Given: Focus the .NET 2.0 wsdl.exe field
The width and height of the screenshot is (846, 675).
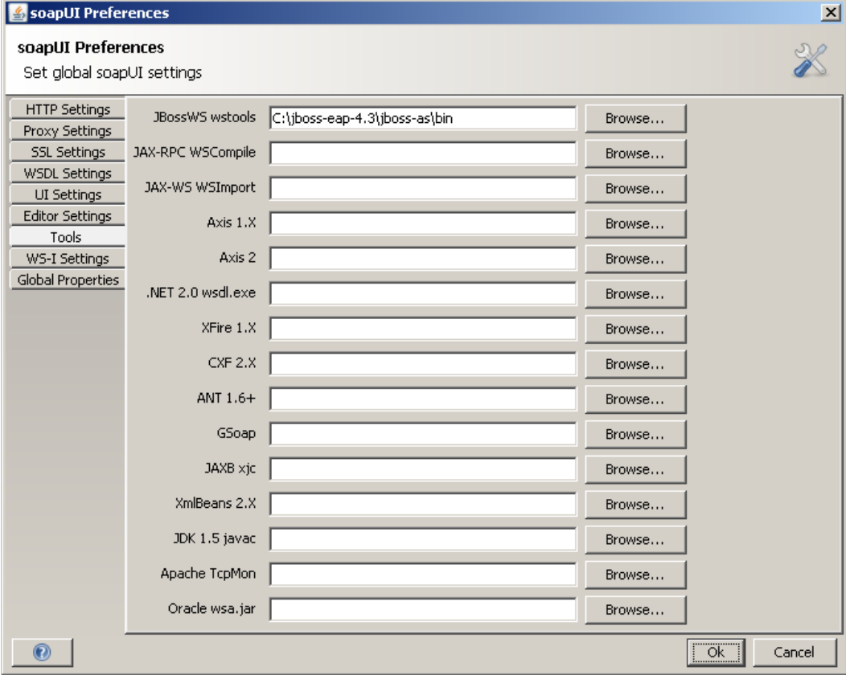Looking at the screenshot, I should click(423, 293).
